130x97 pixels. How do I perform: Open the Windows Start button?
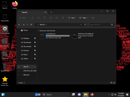pyautogui.click(x=3, y=95)
